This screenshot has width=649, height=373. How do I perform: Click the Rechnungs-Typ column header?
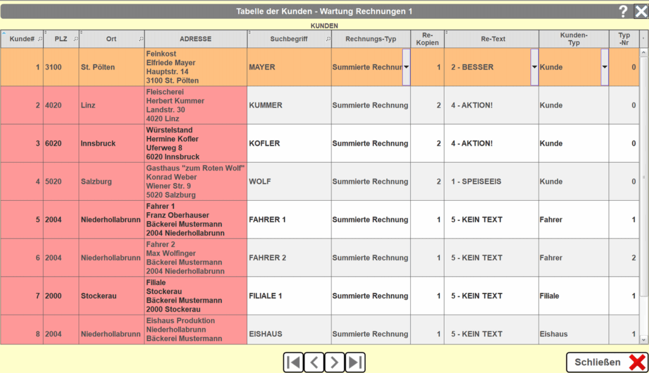click(x=371, y=39)
